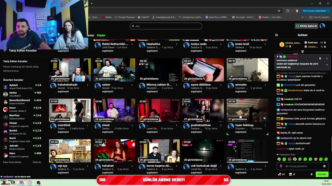The width and height of the screenshot is (332, 186).
Task: Open the emoji picker in chat
Action: 324,166
